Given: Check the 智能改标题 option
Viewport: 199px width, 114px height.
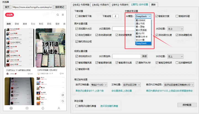Looking at the screenshot, I should coord(177,16).
